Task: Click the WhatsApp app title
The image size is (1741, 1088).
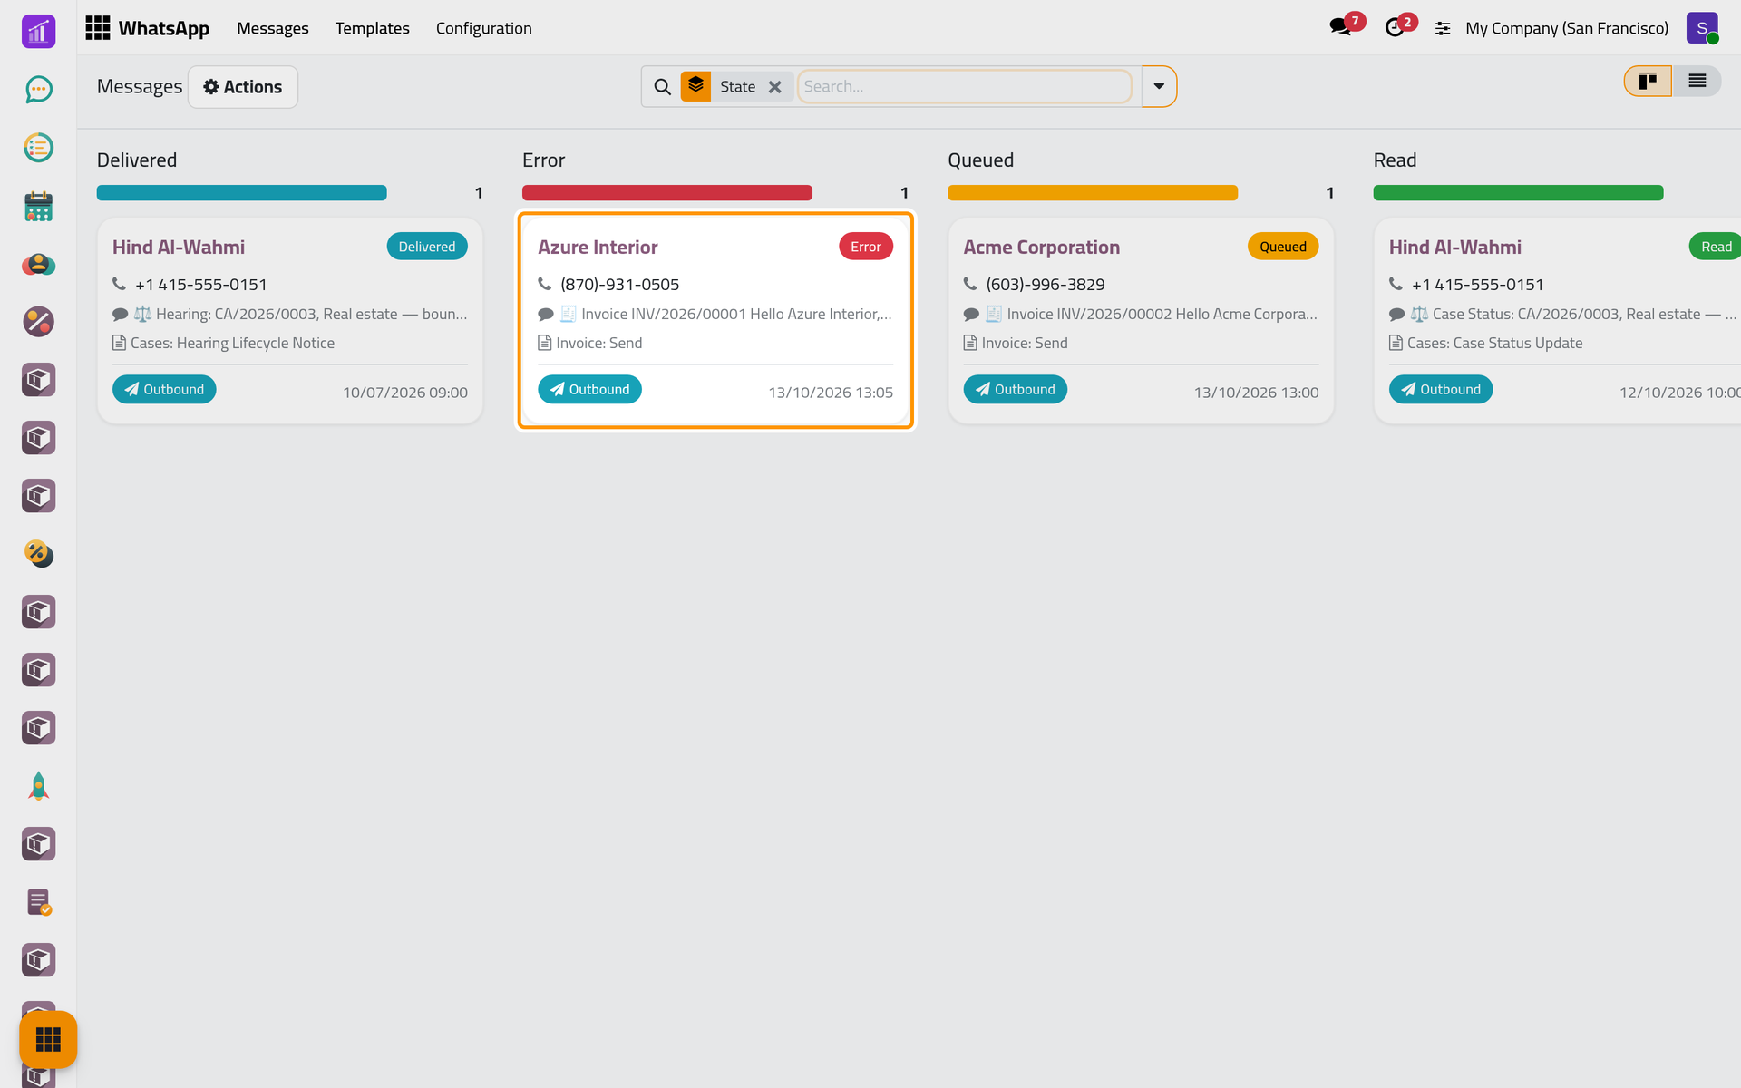Action: coord(164,28)
